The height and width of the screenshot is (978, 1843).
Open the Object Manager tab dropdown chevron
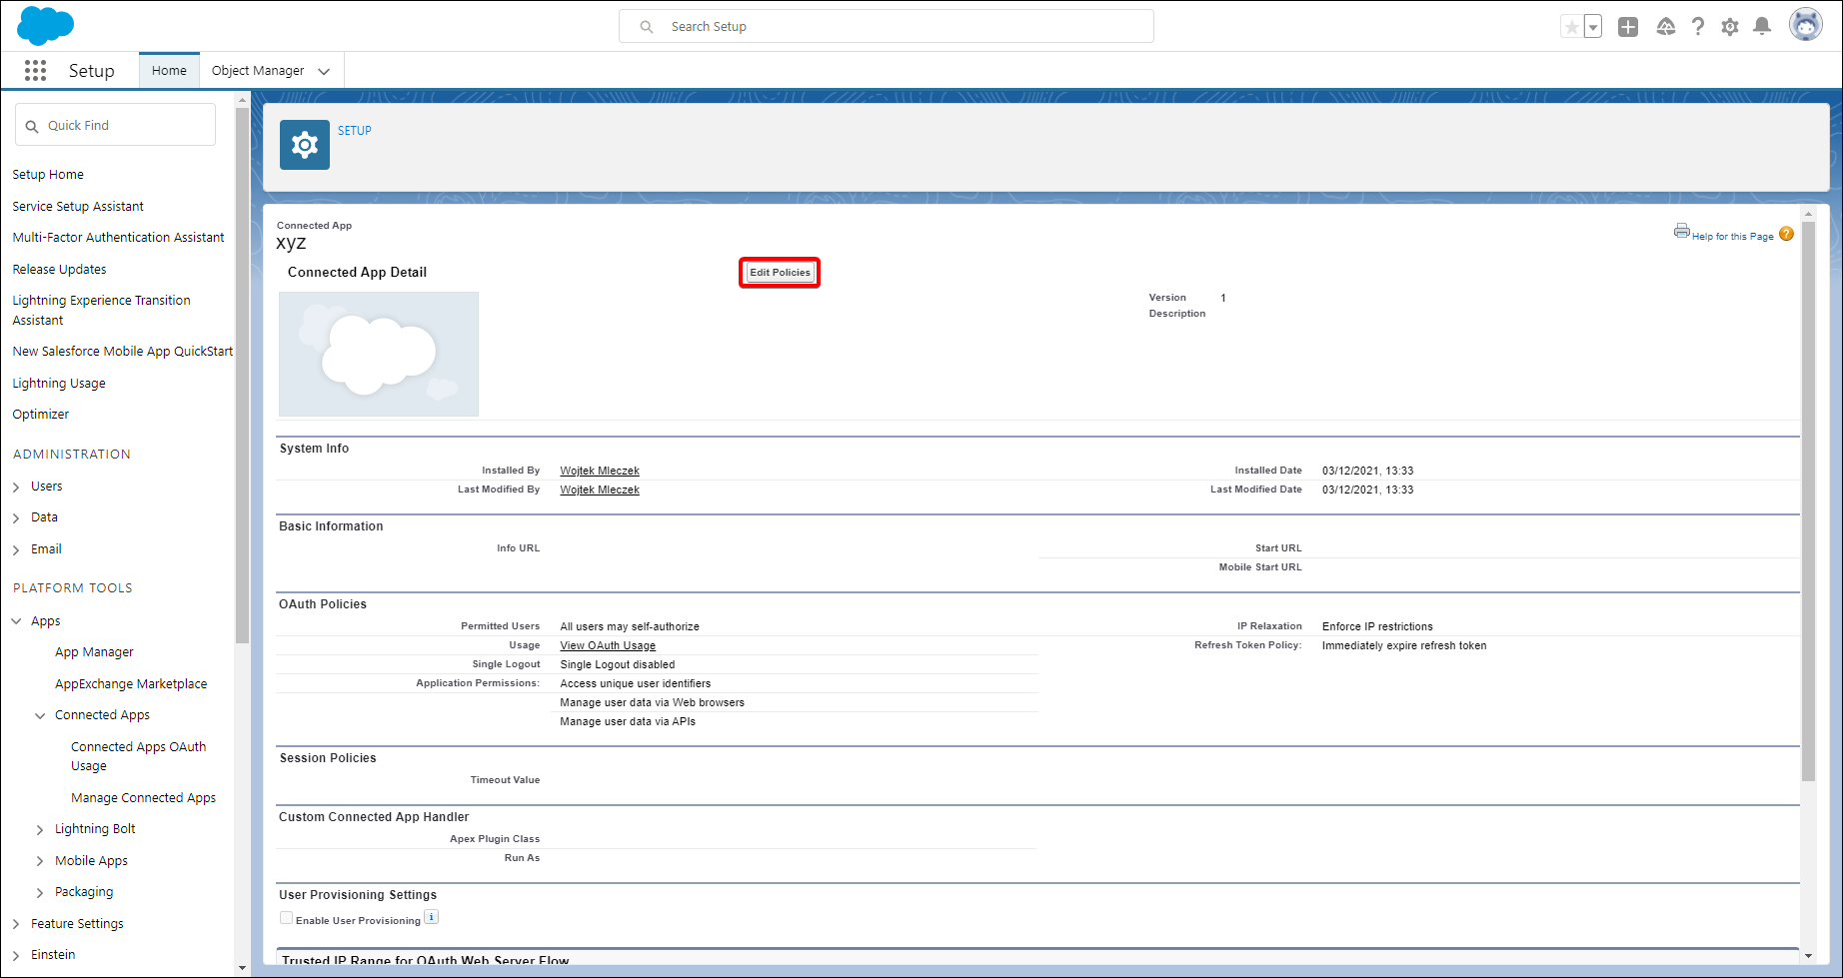(x=324, y=71)
